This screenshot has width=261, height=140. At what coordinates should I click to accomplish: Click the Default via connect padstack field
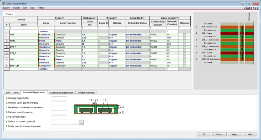click(x=65, y=122)
